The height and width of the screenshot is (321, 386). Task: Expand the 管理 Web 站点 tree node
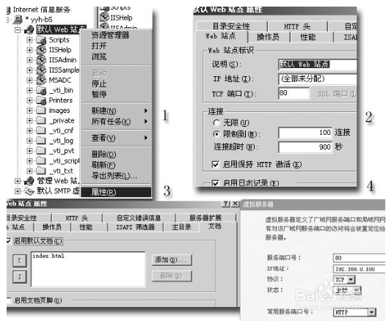18,181
